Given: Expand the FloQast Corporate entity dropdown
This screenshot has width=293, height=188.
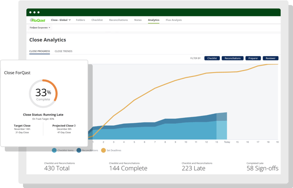Looking at the screenshot, I should [40, 28].
